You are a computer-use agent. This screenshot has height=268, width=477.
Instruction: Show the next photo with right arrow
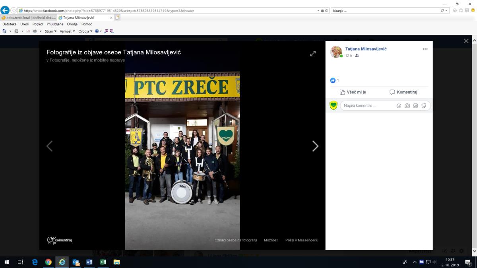[x=315, y=146]
